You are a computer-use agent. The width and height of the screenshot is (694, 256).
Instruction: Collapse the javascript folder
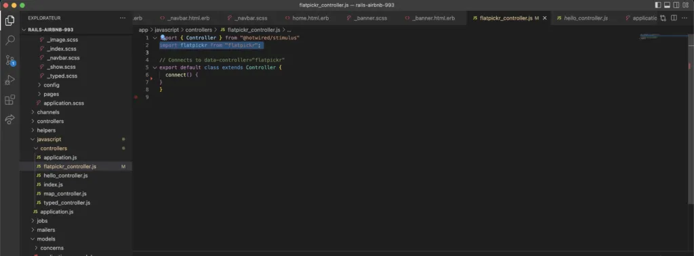click(49, 139)
